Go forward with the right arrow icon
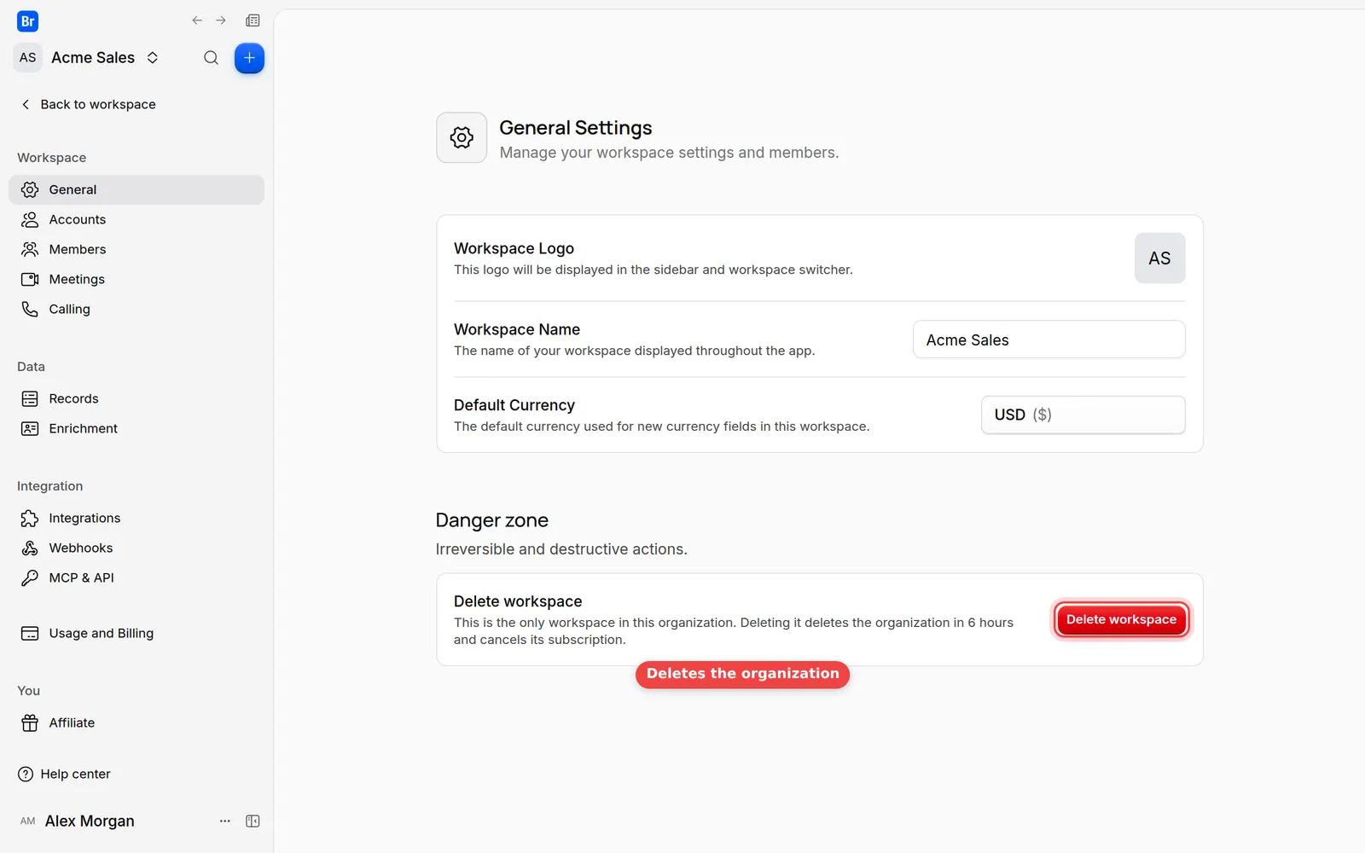This screenshot has width=1365, height=853. click(221, 20)
